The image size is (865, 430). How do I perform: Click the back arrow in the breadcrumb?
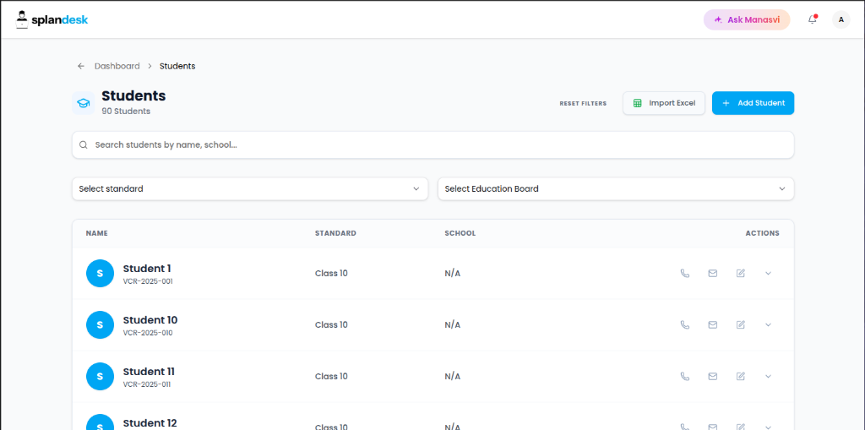81,66
